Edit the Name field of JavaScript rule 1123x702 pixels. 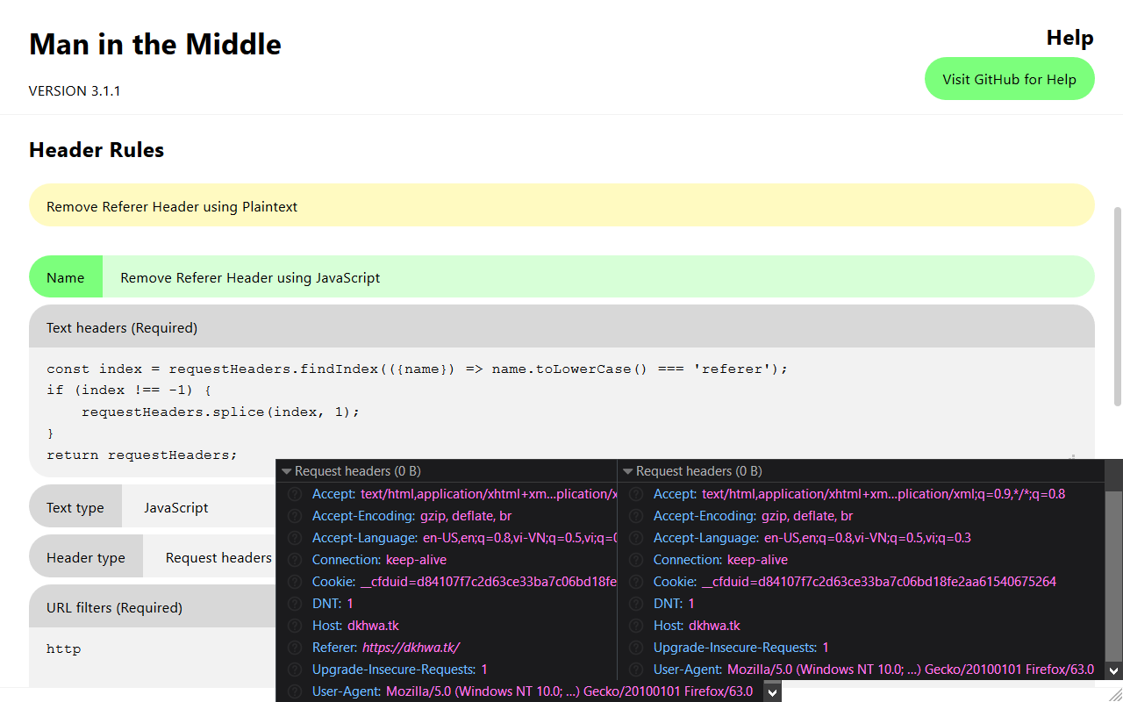pyautogui.click(x=598, y=277)
